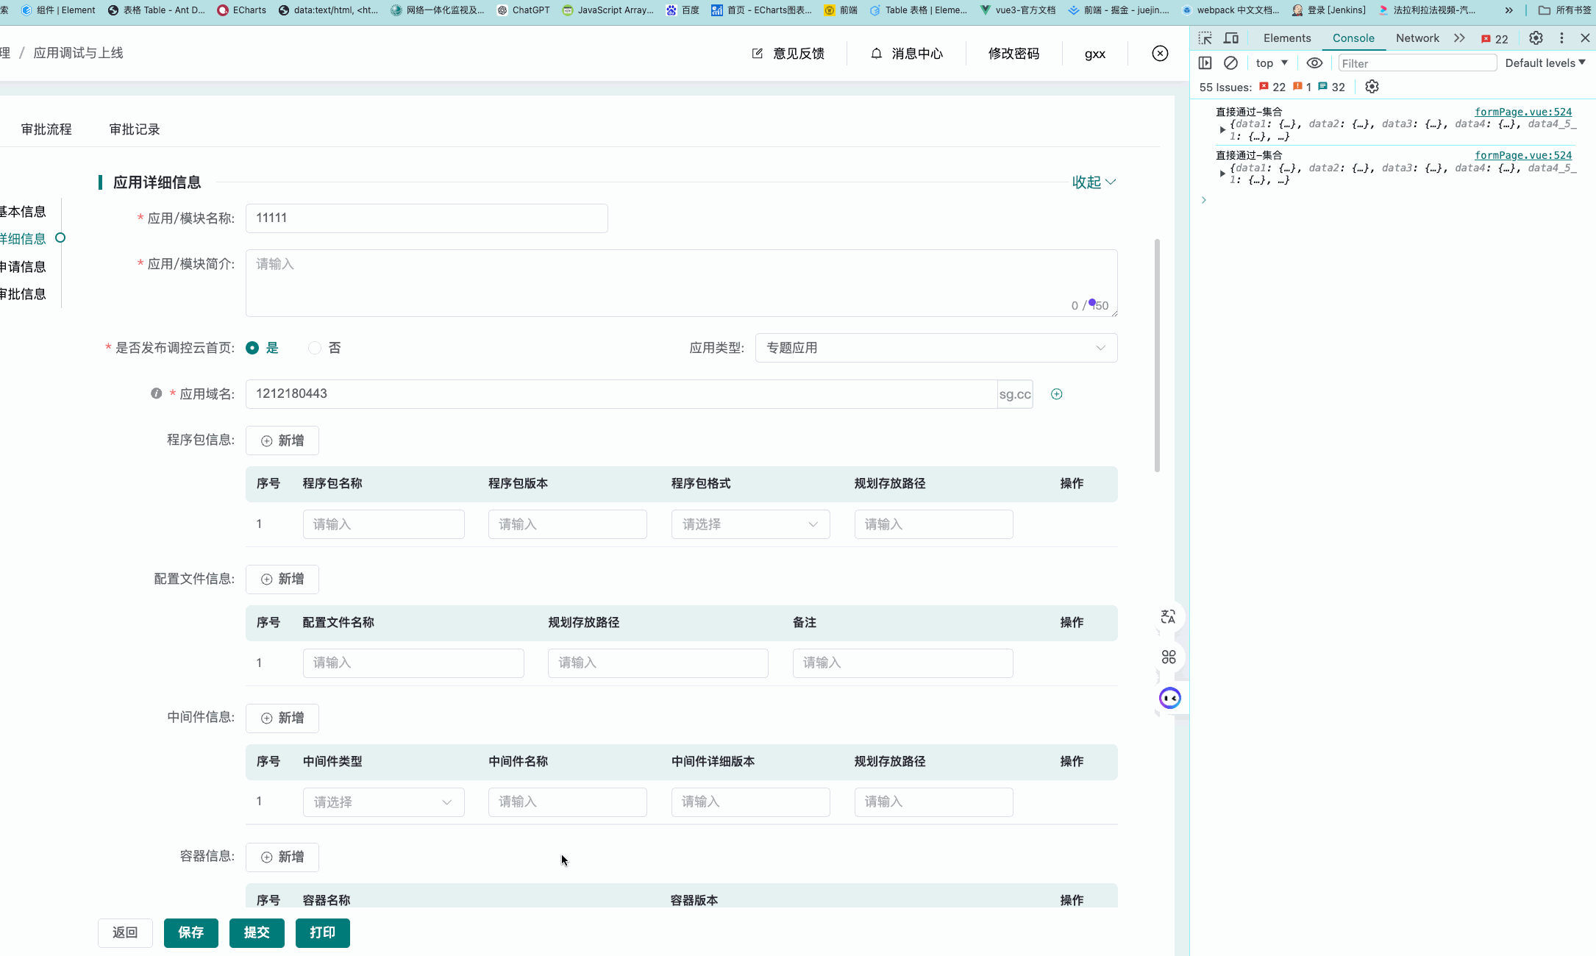The image size is (1596, 956).
Task: Toggle device emulation mode in DevTools
Action: tap(1232, 38)
